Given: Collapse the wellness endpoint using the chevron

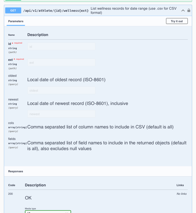Looking at the screenshot, I should pos(183,10).
